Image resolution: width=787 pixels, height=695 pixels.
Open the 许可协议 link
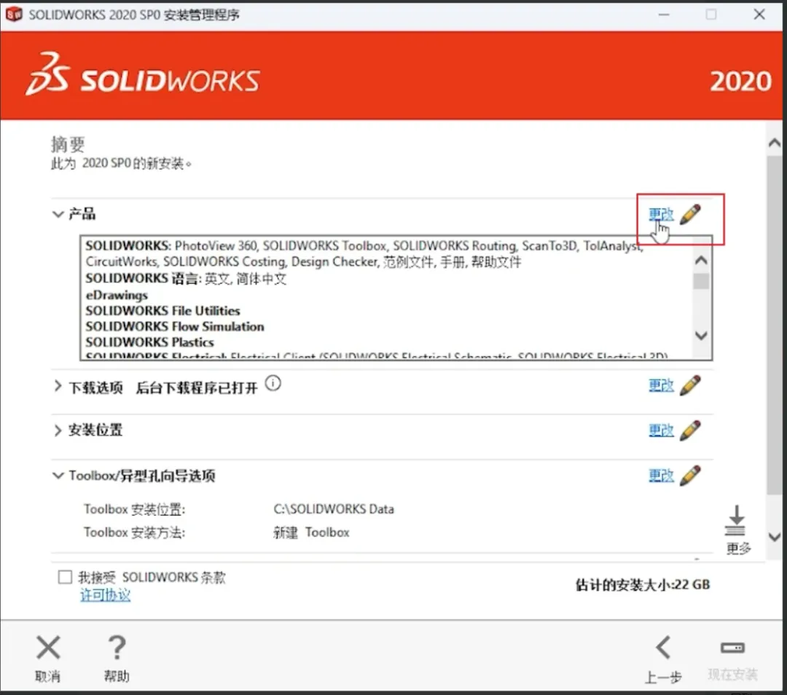click(106, 595)
